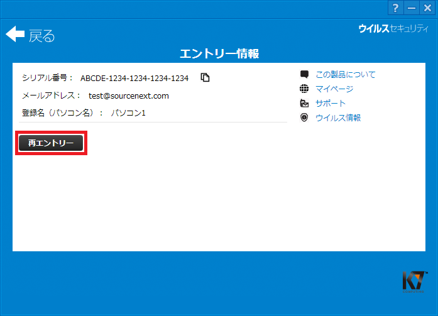Go back via 戻る label

tap(41, 36)
